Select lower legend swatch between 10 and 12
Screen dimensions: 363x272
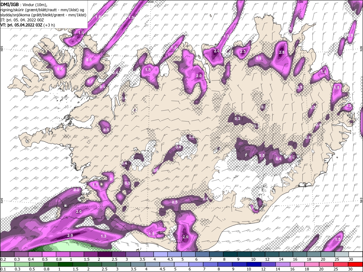(x=253, y=264)
